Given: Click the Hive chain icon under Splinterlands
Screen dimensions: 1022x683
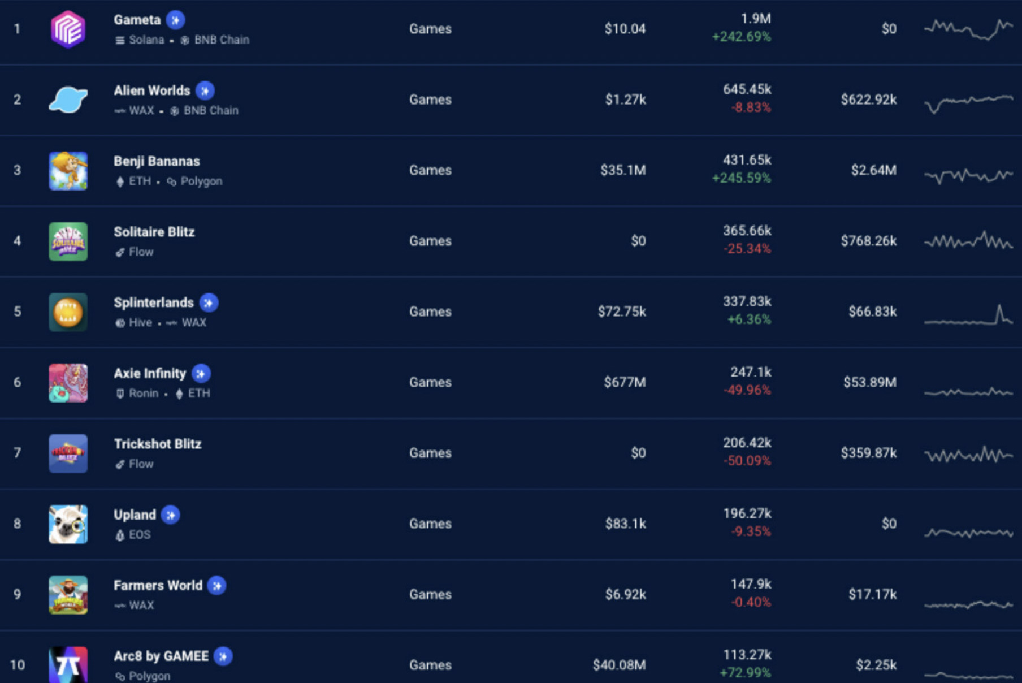Looking at the screenshot, I should 120,323.
